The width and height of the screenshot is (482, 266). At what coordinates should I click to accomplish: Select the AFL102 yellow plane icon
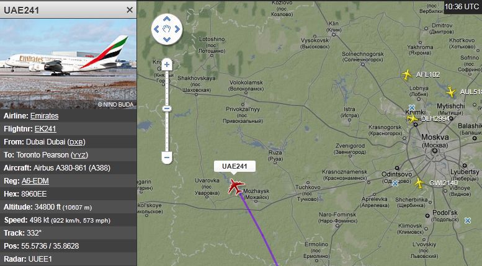click(x=407, y=74)
